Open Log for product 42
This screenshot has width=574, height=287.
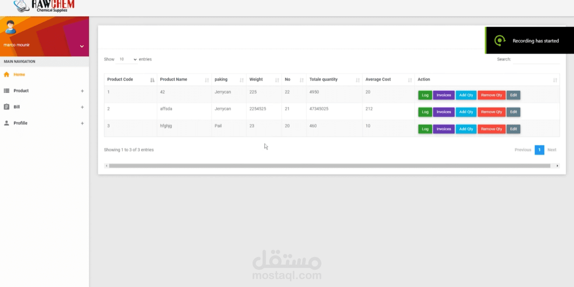[425, 95]
